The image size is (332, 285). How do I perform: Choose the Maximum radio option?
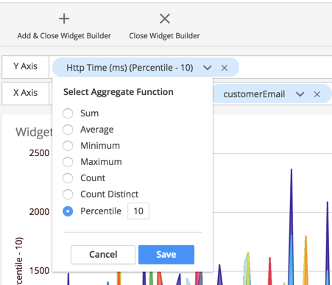click(x=68, y=162)
